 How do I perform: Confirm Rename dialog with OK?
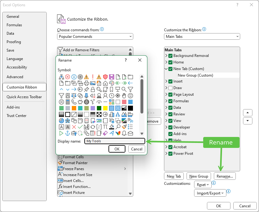point(117,149)
